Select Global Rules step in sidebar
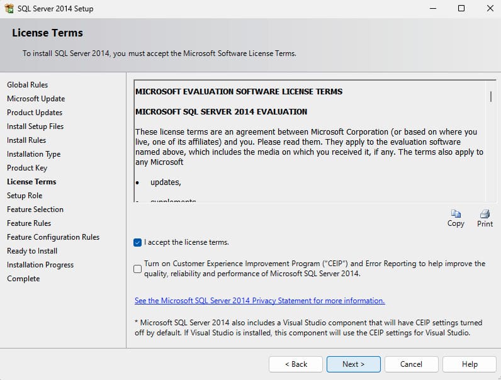Viewport: 501px width, 380px height. [28, 85]
